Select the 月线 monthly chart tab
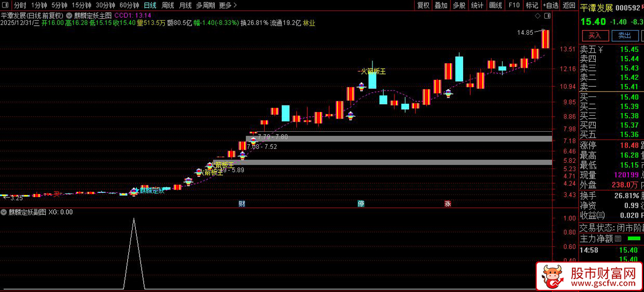 coord(185,5)
